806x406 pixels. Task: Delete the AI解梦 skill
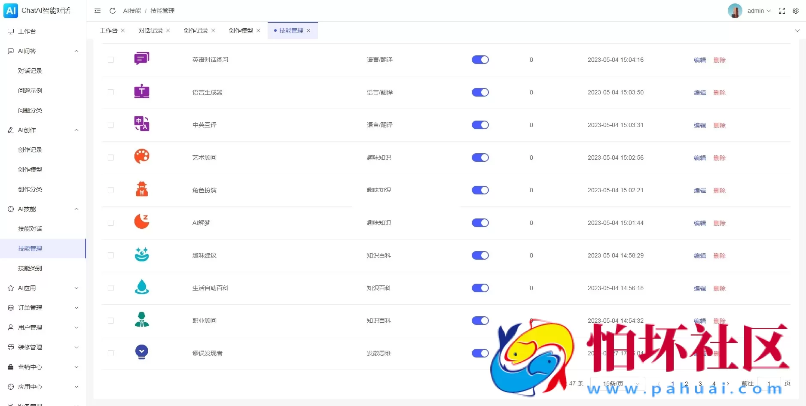pyautogui.click(x=720, y=223)
